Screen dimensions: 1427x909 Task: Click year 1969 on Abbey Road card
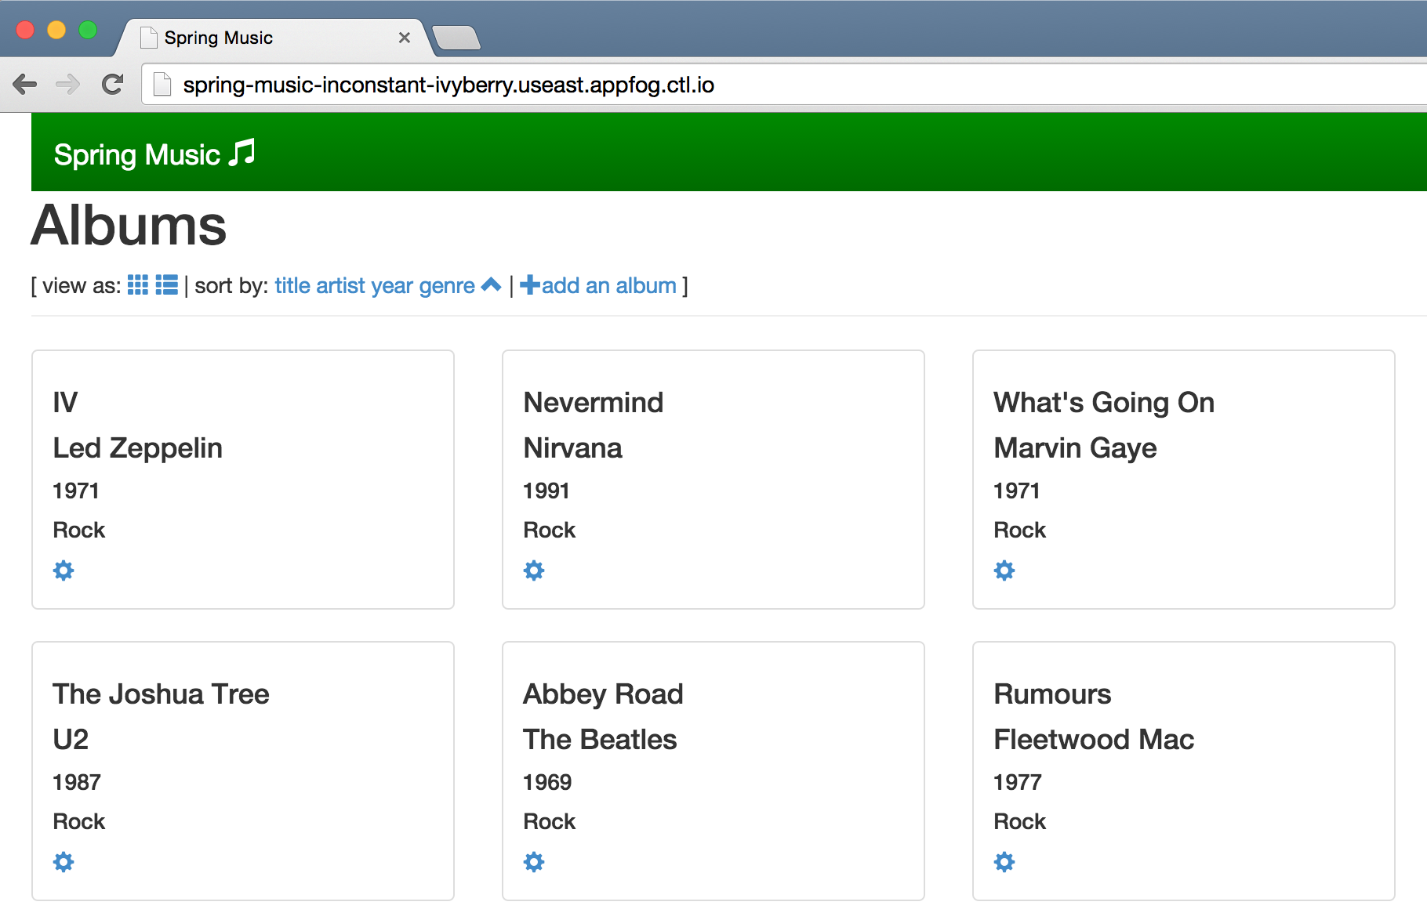547,783
